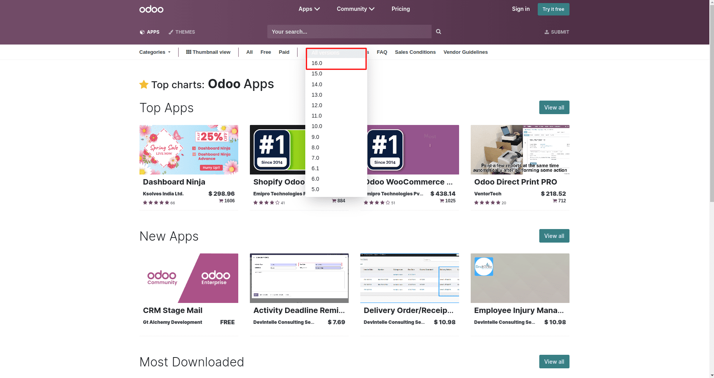Click Odoo Direct Print PRO star rating
This screenshot has width=714, height=378.
coord(487,203)
